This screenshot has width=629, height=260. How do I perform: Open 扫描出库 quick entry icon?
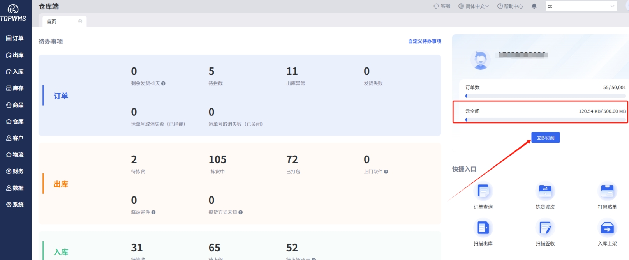pos(483,228)
